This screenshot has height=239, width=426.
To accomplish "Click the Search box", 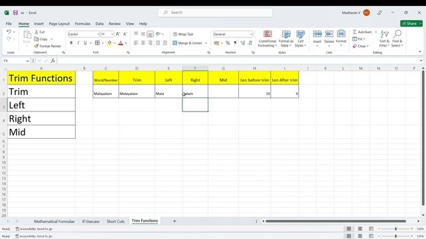I will 215,13.
